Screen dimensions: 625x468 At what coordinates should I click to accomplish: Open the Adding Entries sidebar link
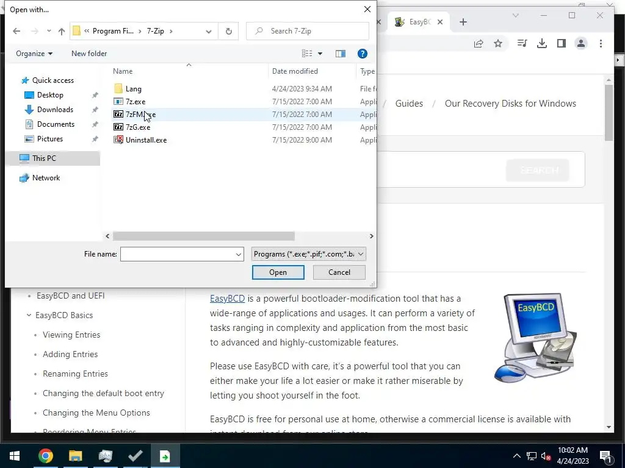click(x=70, y=354)
